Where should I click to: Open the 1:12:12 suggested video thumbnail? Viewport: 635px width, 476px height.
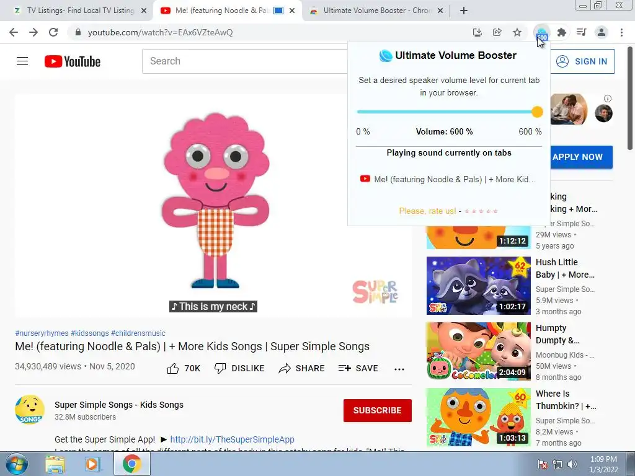(x=478, y=237)
